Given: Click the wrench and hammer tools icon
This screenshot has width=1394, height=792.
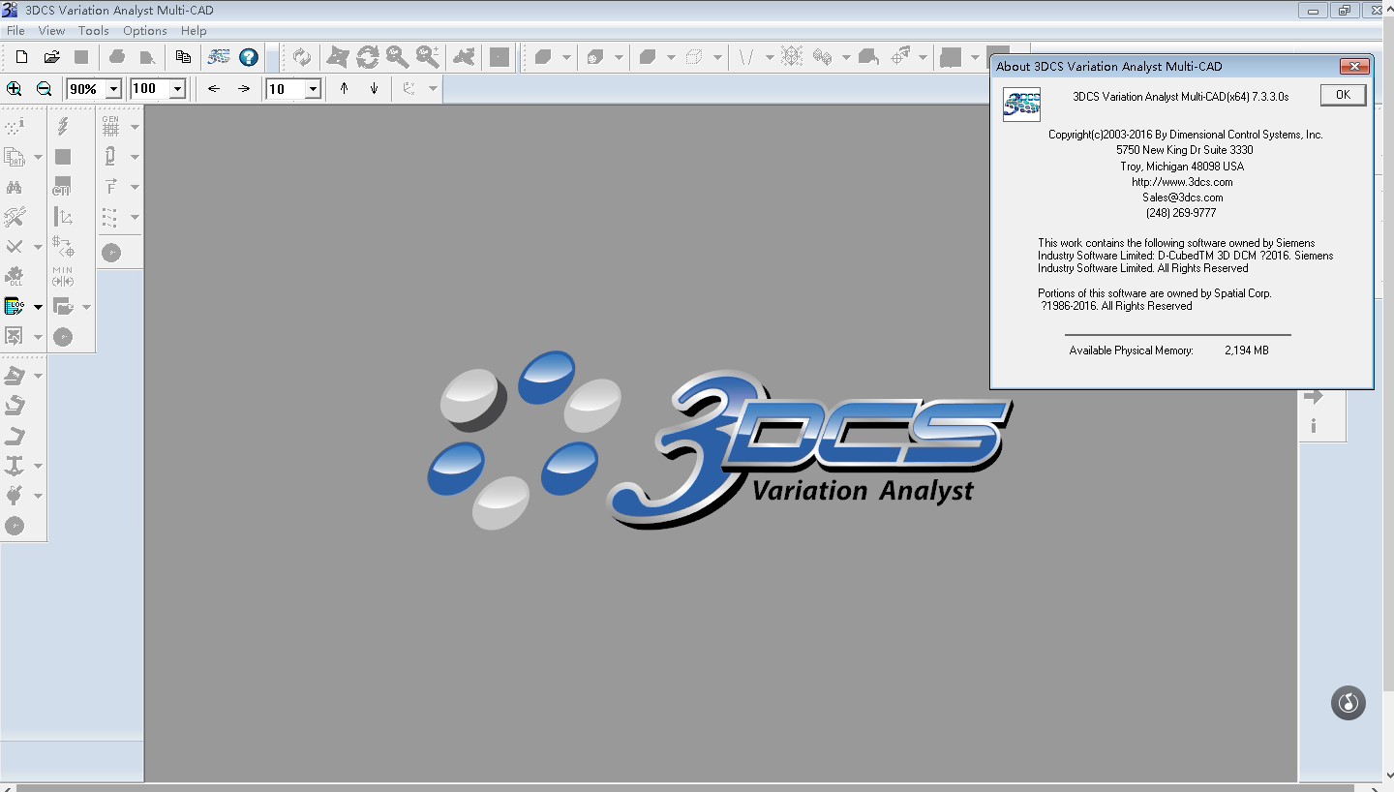Looking at the screenshot, I should pyautogui.click(x=15, y=217).
